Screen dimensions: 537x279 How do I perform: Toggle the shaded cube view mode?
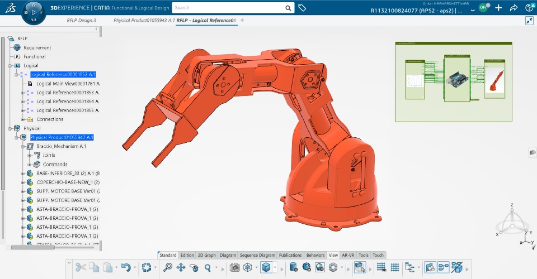tap(266, 267)
